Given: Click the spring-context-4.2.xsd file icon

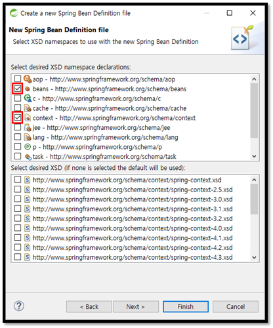Looking at the screenshot, I should pyautogui.click(x=27, y=247).
